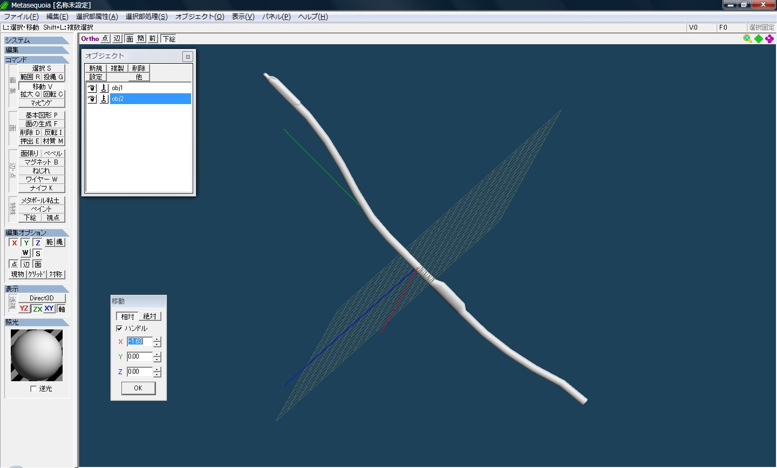The image size is (777, 468).
Task: Click the X value input field
Action: 139,342
